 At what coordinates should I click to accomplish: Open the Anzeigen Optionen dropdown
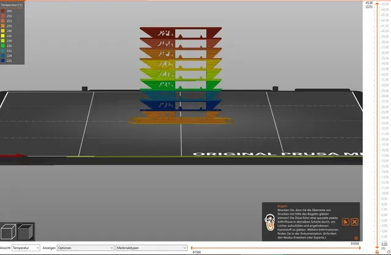click(x=86, y=248)
